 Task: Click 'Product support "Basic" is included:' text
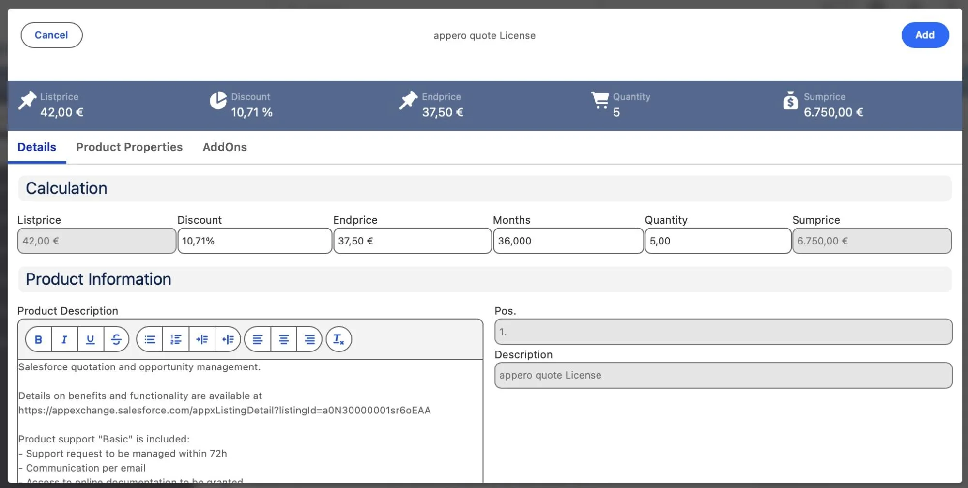104,440
